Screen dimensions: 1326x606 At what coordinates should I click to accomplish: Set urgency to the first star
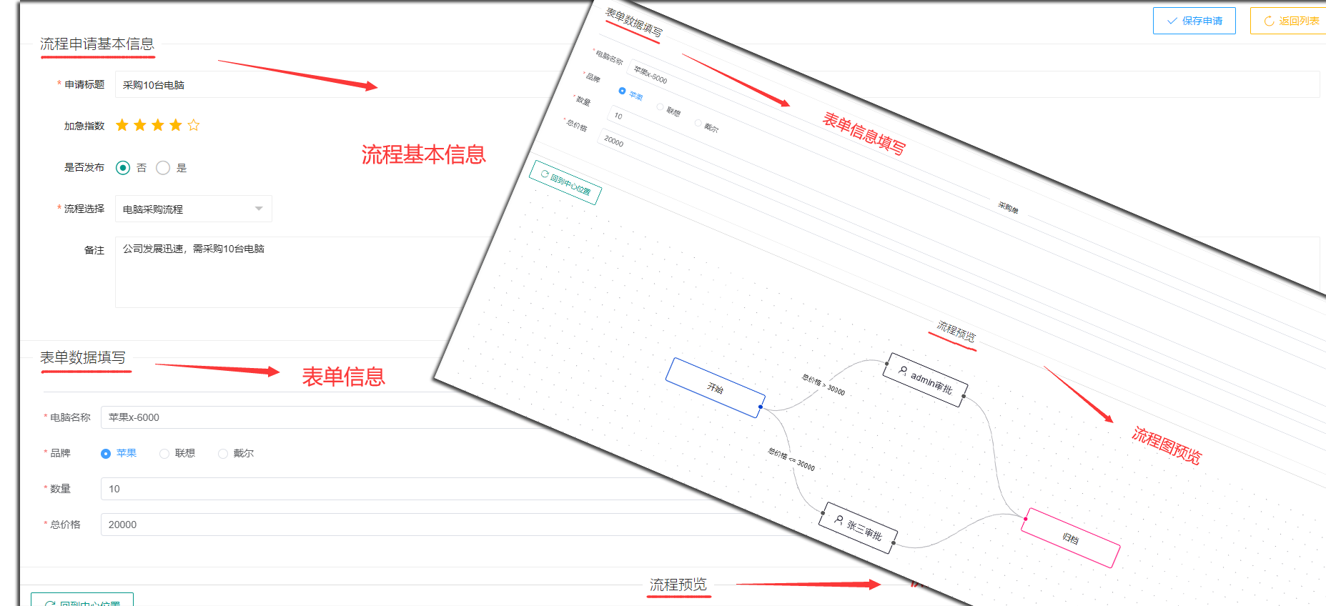[x=122, y=125]
